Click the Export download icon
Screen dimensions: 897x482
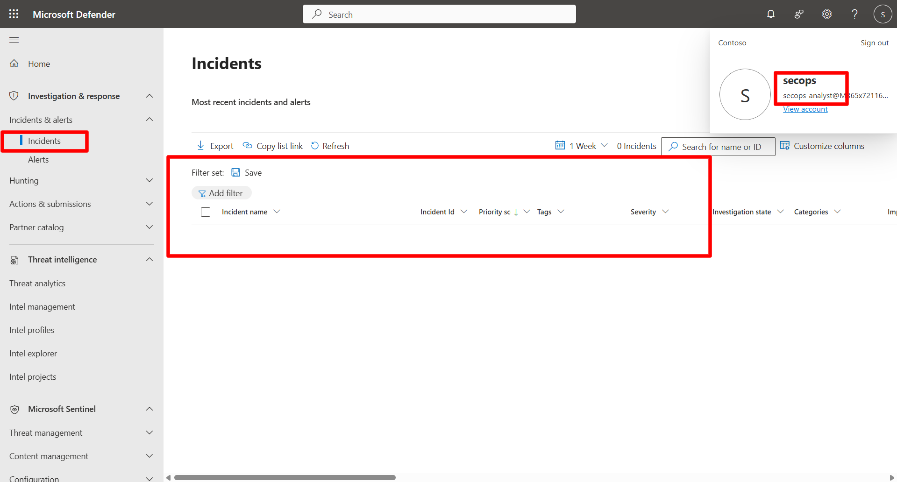(x=201, y=146)
